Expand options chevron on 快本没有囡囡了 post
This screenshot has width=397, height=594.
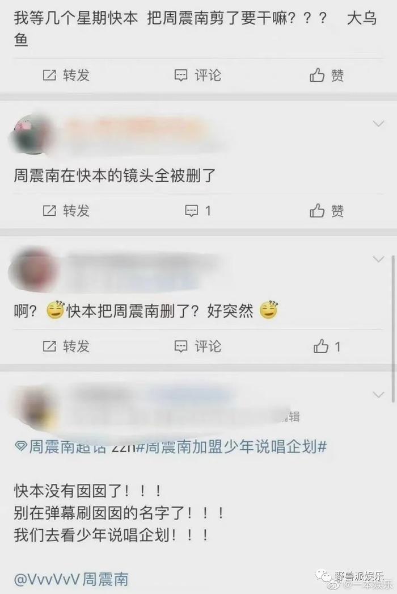378,395
